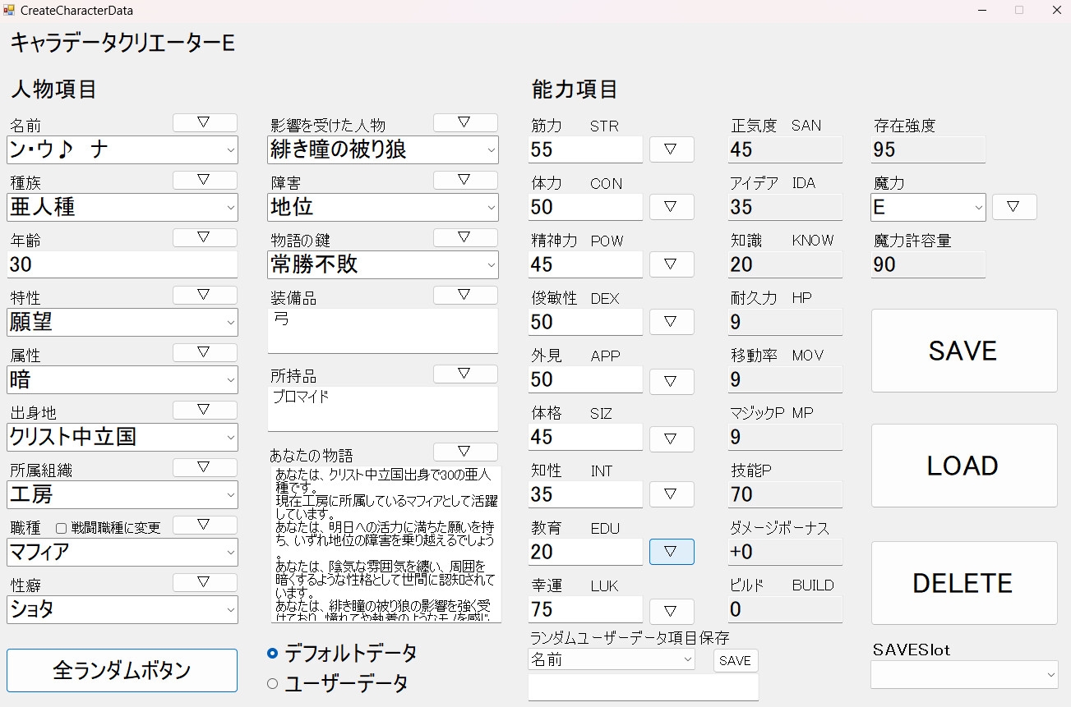Enable the 戦闘職種に変更 checkbox
The image size is (1071, 707).
coord(62,528)
